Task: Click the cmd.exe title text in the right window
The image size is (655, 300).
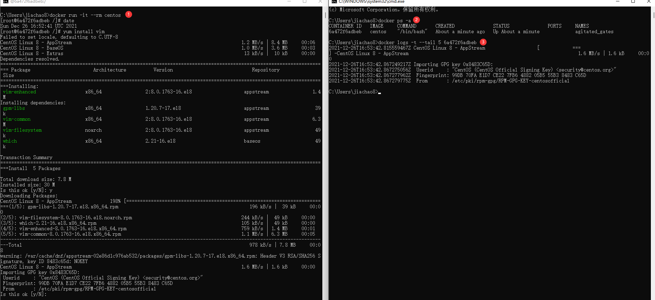Action: point(372,2)
